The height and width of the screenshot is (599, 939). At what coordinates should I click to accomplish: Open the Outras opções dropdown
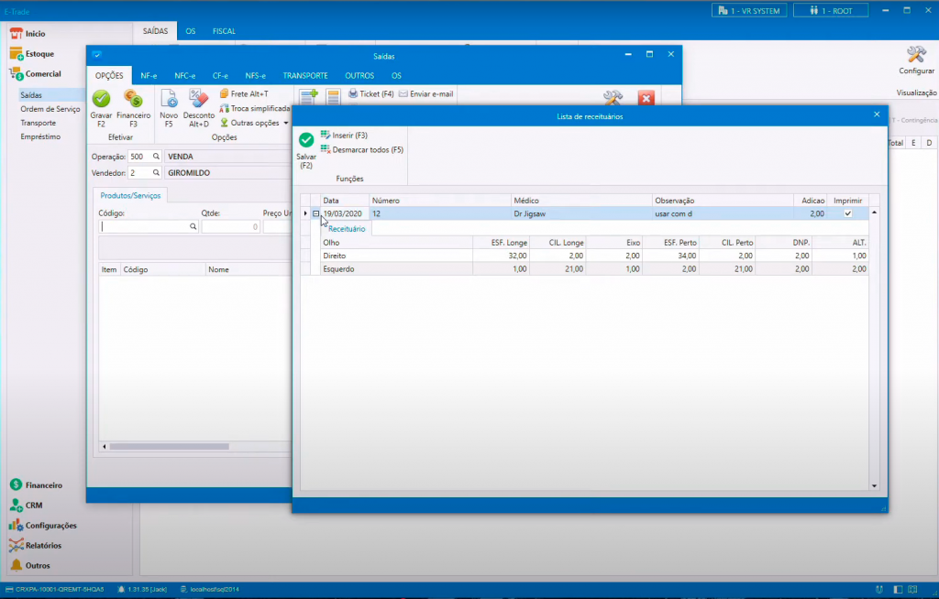pos(254,123)
